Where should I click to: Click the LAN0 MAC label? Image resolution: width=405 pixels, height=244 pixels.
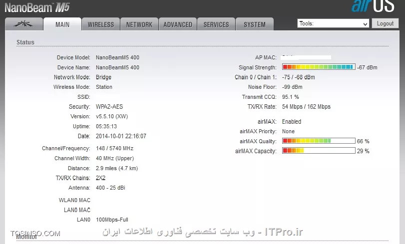pos(77,210)
